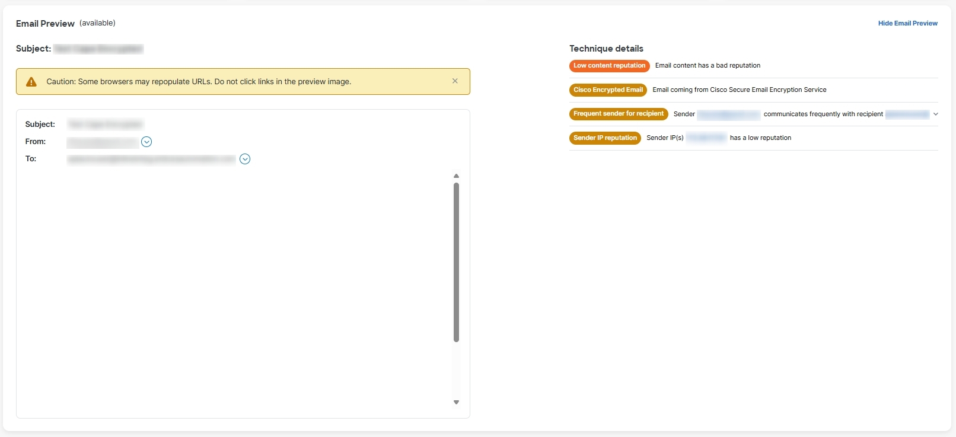Click the preview scrollbar down arrow
The height and width of the screenshot is (437, 956).
pos(456,402)
